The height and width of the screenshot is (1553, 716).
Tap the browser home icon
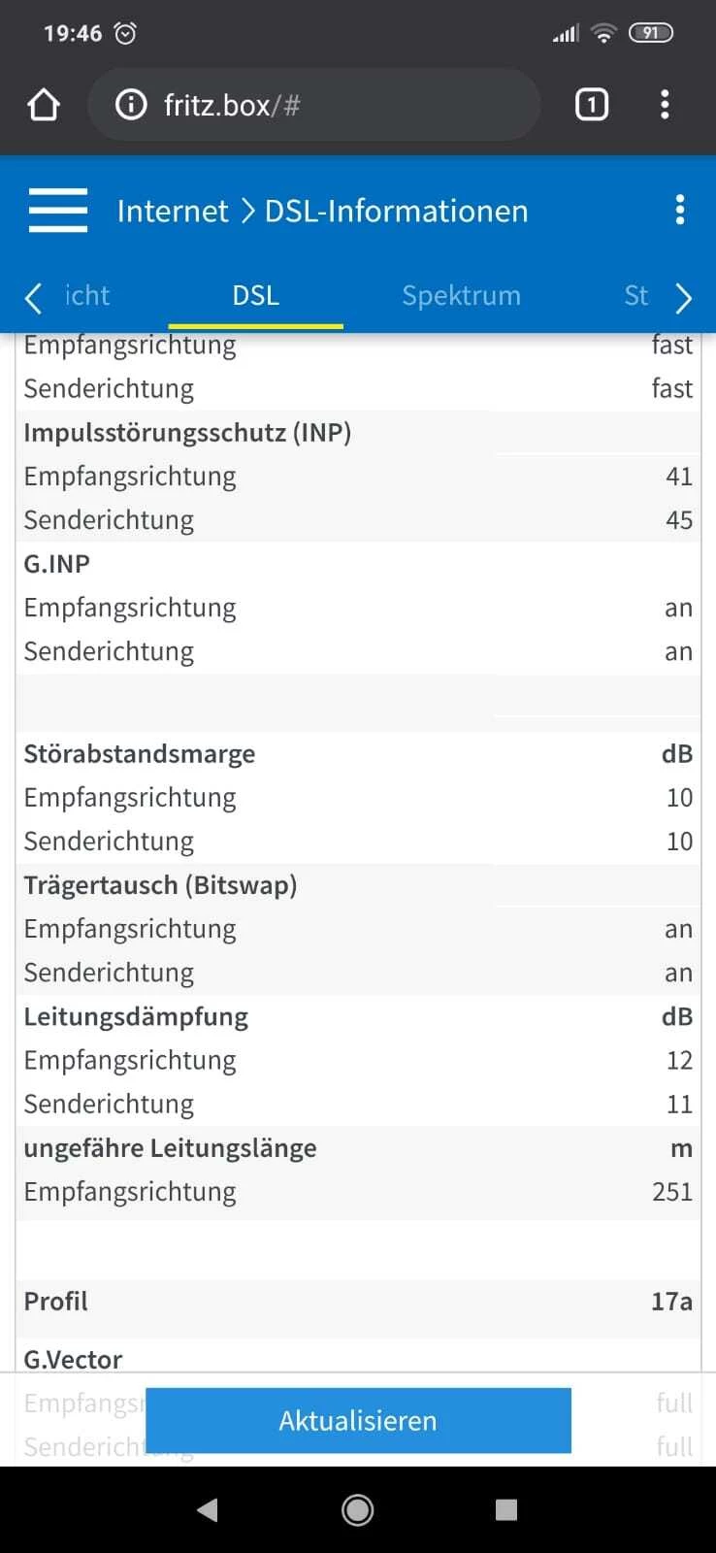[44, 104]
